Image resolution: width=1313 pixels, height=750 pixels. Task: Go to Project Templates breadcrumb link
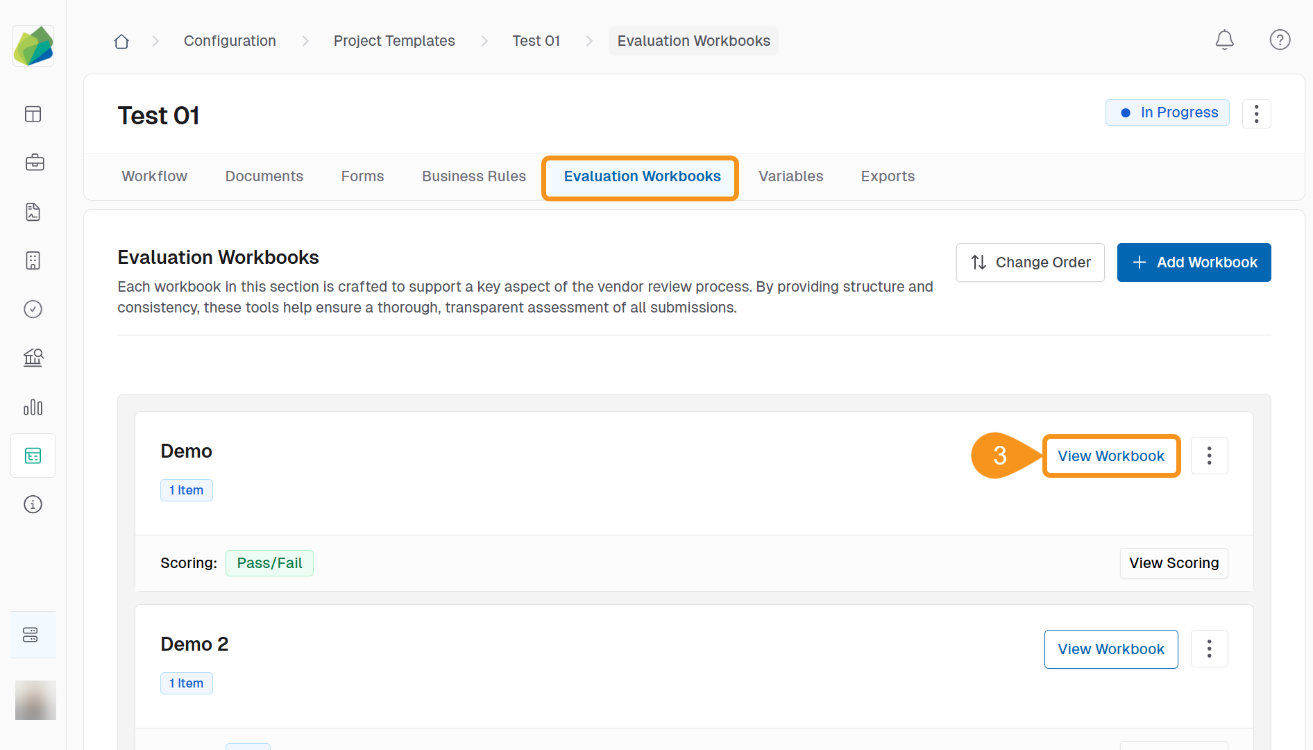[x=394, y=41]
